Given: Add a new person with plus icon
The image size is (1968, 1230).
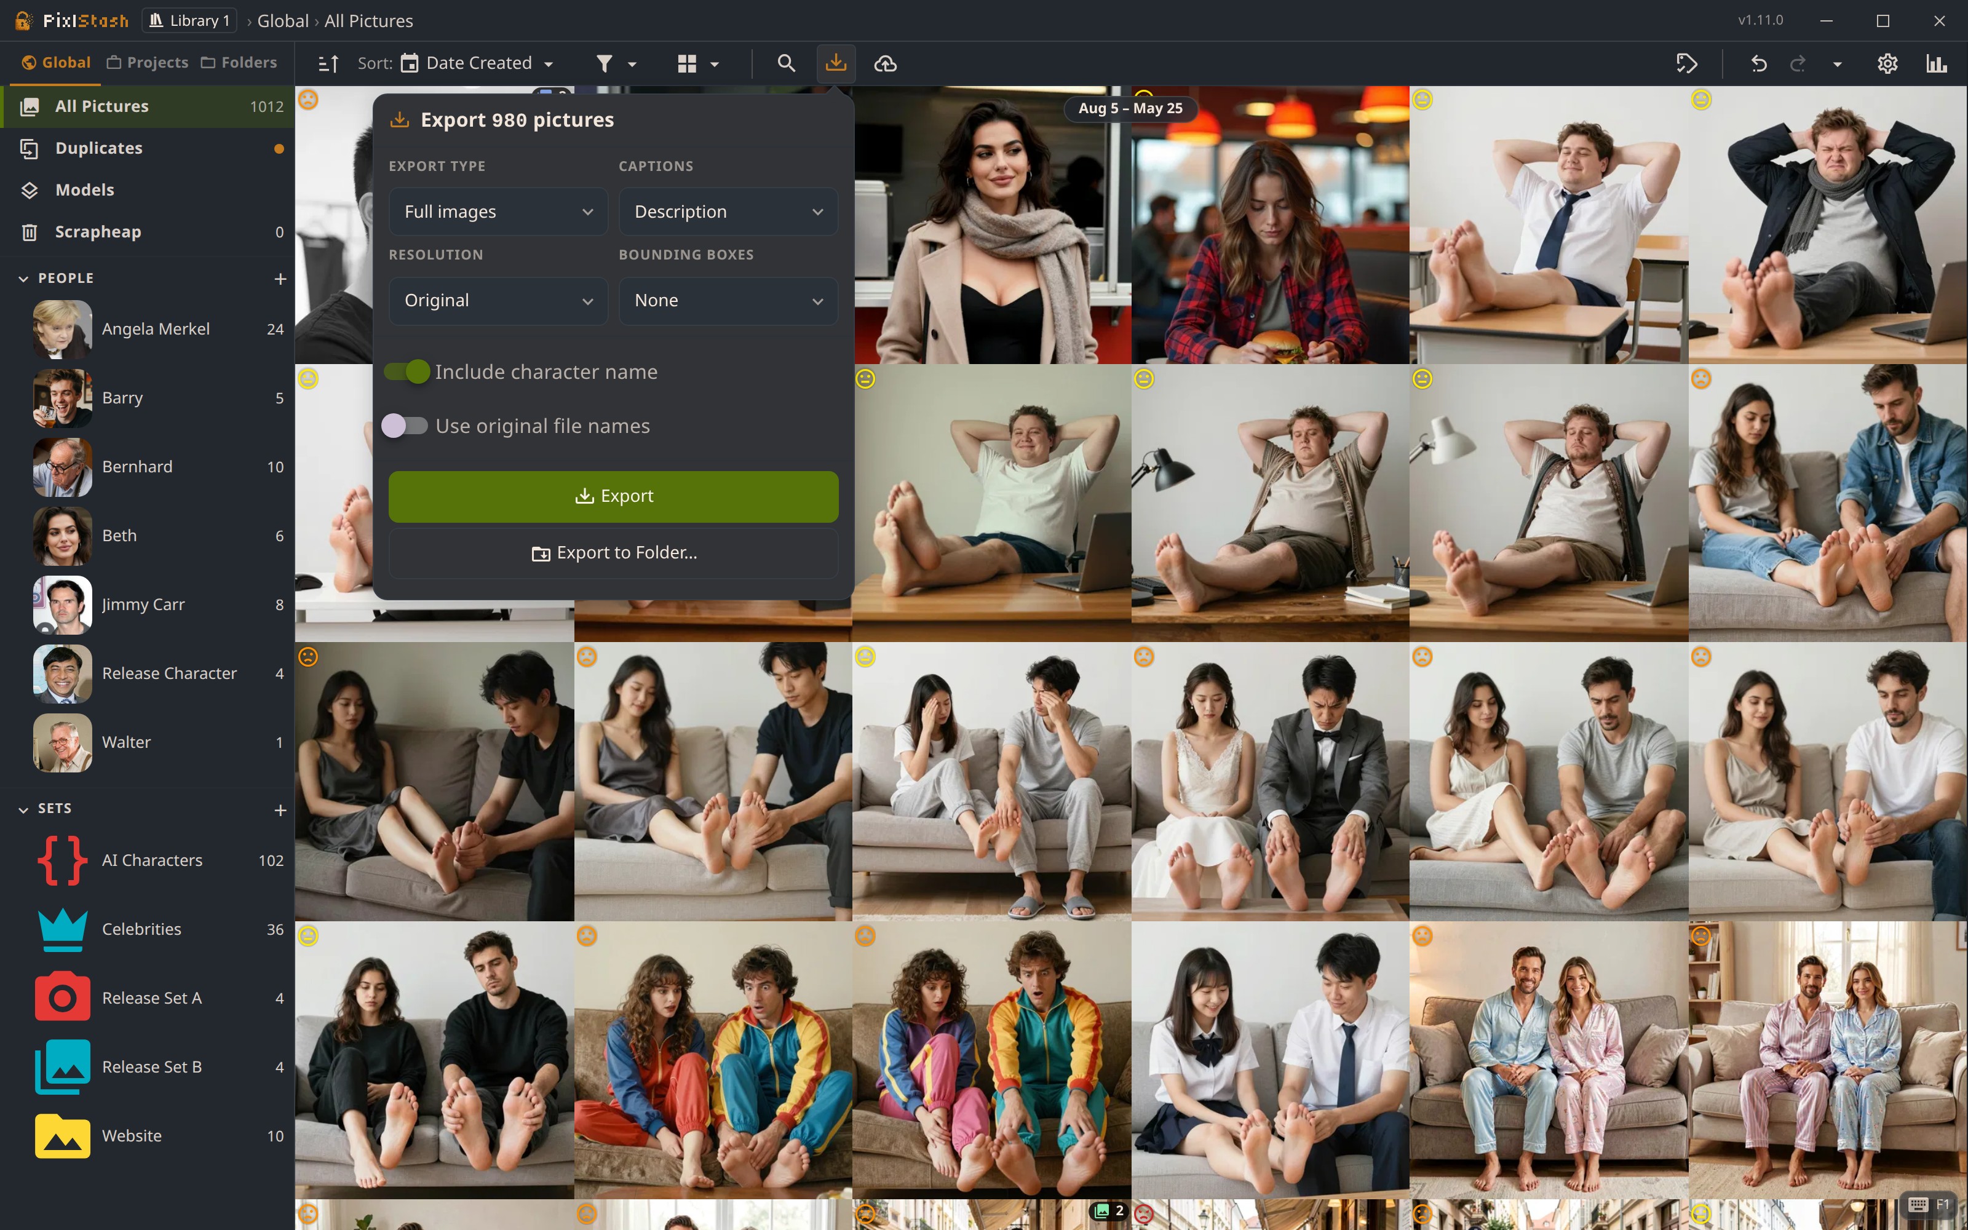Looking at the screenshot, I should click(280, 279).
